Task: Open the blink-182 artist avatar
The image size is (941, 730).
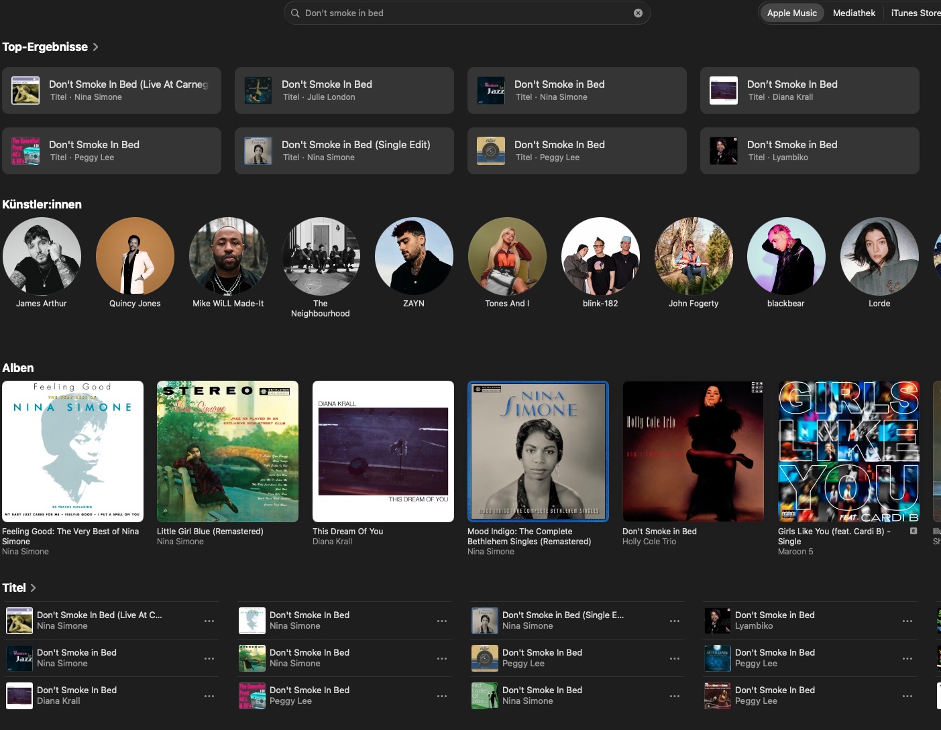Action: click(600, 256)
